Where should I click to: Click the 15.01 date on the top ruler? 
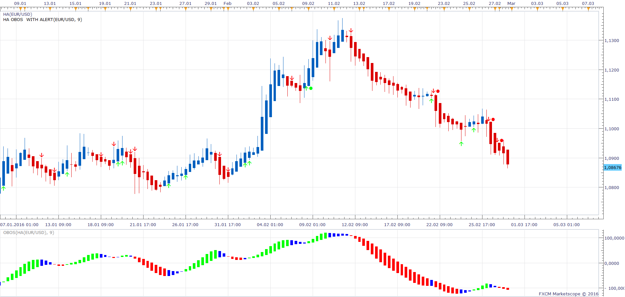coord(76,3)
